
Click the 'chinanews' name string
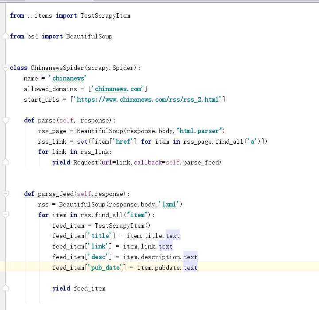(x=68, y=78)
